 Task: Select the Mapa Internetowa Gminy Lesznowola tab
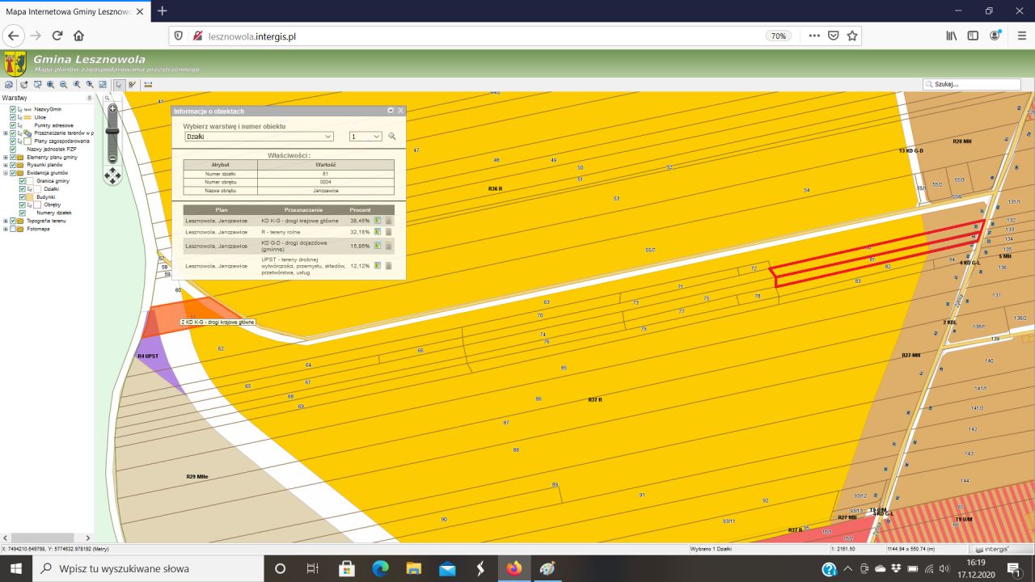click(x=69, y=11)
